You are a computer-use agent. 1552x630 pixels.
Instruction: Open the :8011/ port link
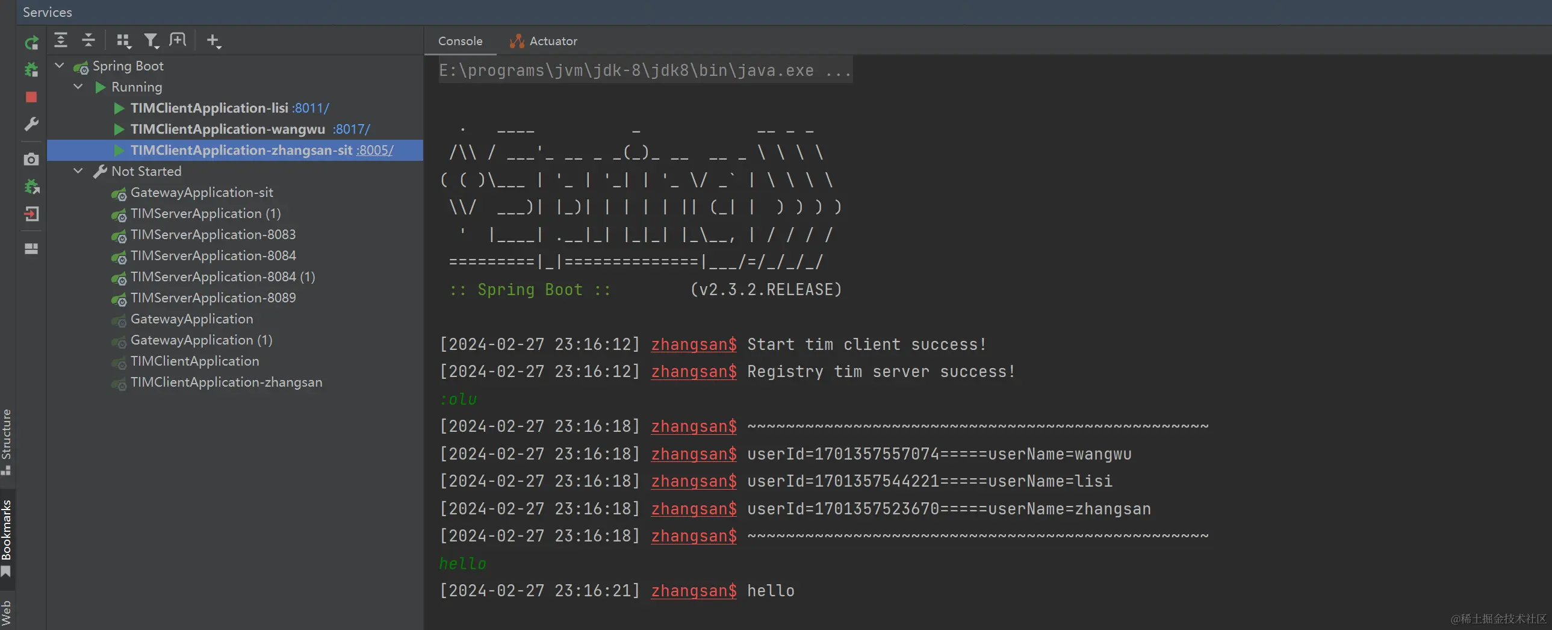(311, 108)
